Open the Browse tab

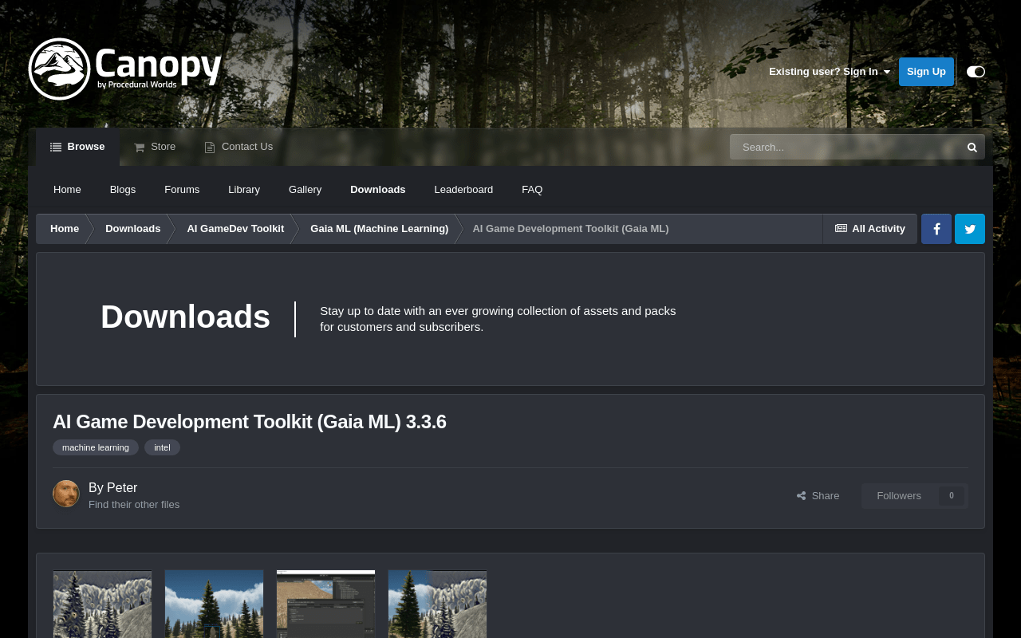[77, 147]
